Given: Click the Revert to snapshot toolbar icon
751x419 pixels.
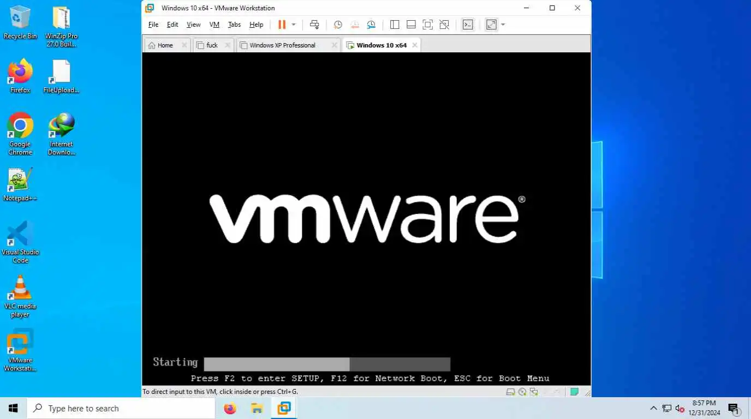Looking at the screenshot, I should [x=355, y=25].
